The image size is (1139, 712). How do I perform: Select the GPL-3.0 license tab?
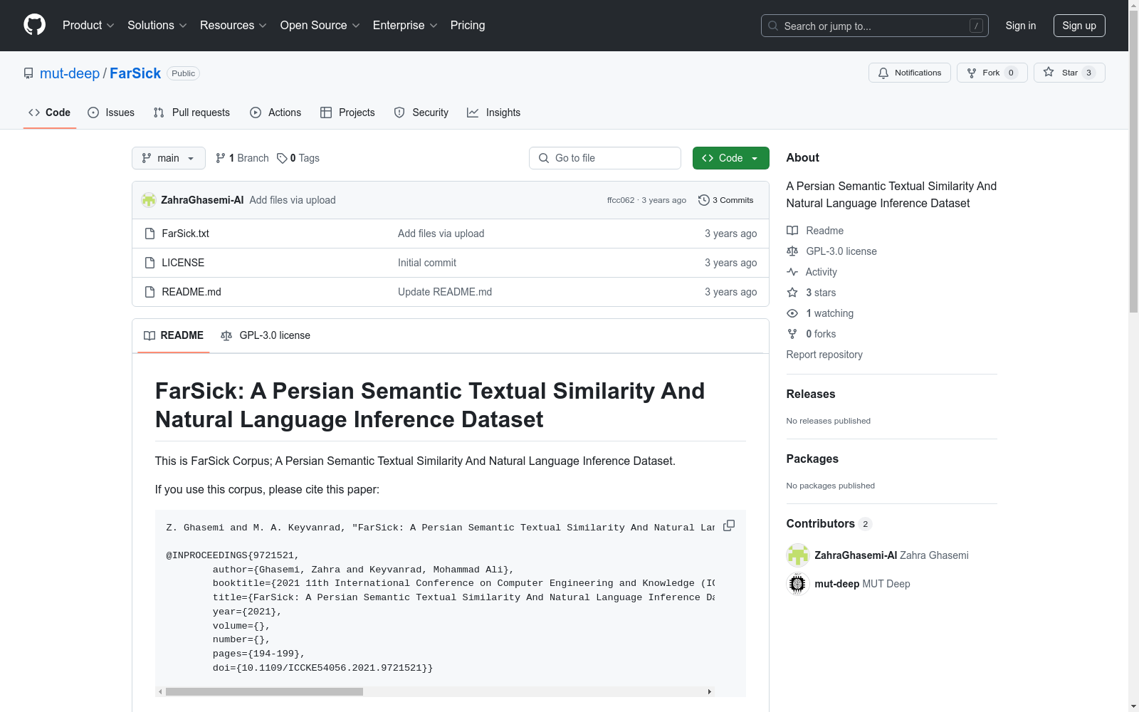click(266, 335)
